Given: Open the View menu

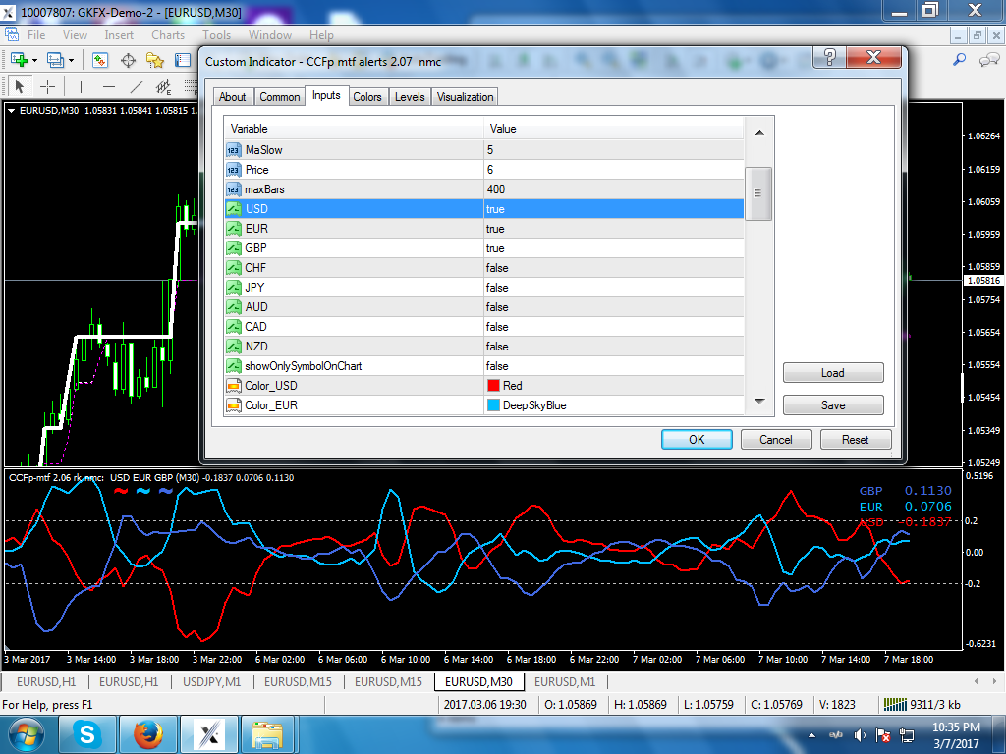Looking at the screenshot, I should coord(75,35).
